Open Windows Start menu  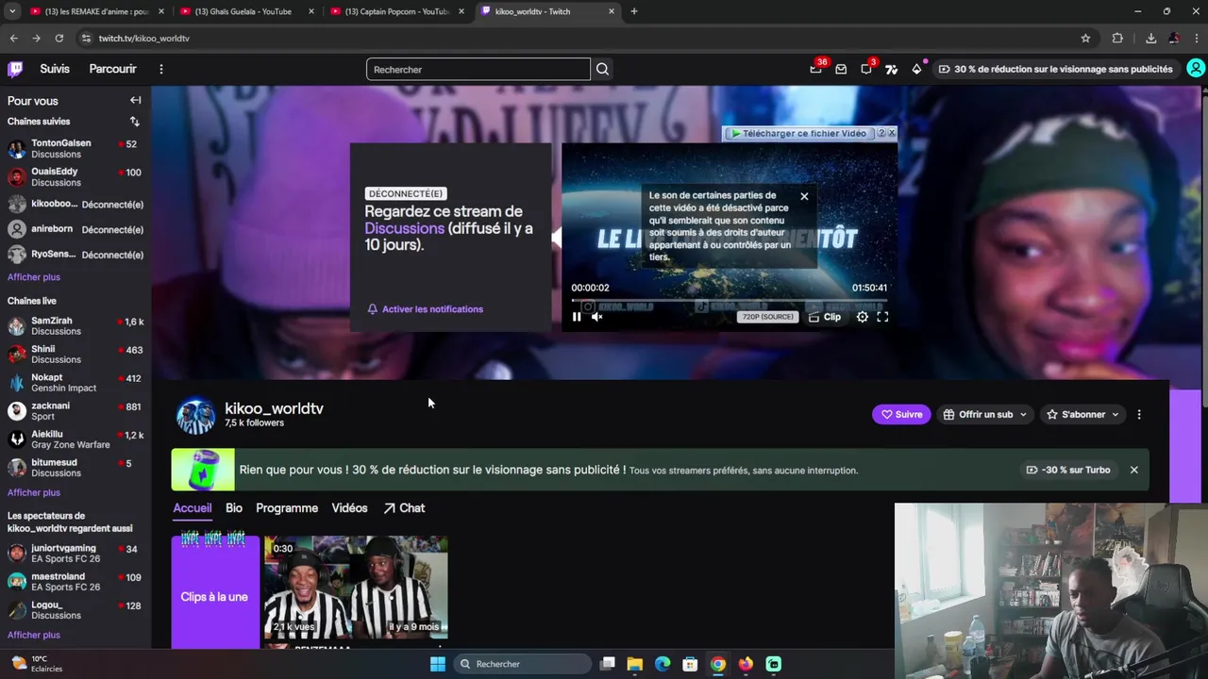tap(437, 664)
